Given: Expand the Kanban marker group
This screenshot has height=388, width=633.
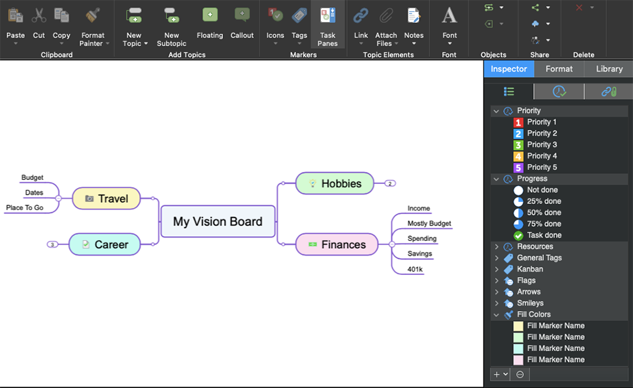Looking at the screenshot, I should coord(496,270).
